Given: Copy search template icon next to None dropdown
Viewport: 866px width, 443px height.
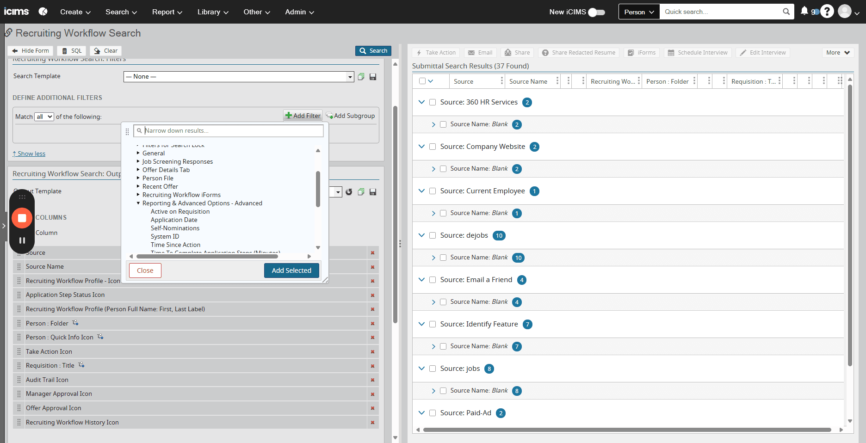Looking at the screenshot, I should coord(361,77).
